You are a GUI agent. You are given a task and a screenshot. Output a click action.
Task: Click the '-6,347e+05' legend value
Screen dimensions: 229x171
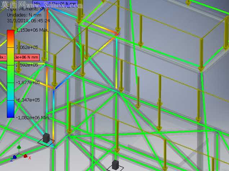tap(28, 100)
